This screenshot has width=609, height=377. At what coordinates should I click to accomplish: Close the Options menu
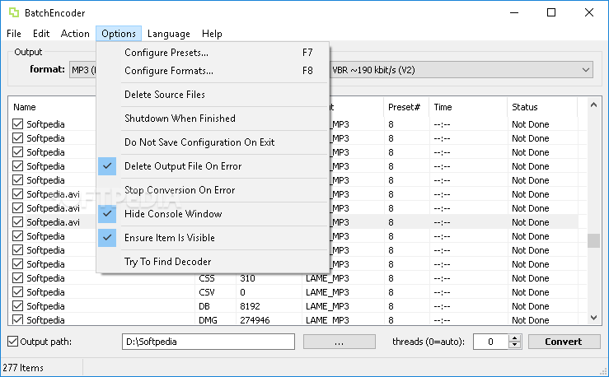119,34
